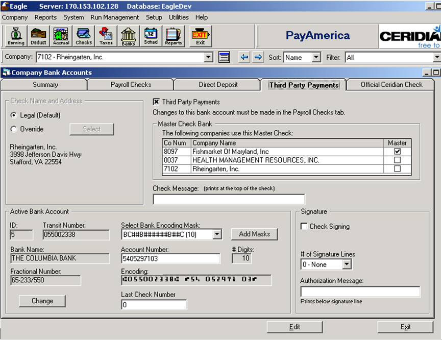The image size is (442, 340).
Task: Click the Add Masks button
Action: [254, 234]
